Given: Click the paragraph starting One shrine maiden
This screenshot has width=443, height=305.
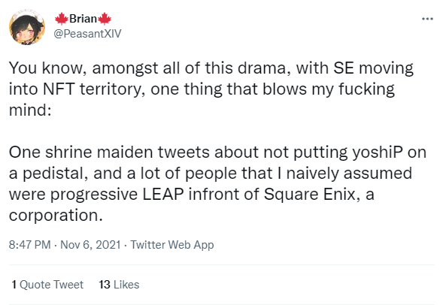Looking at the screenshot, I should [217, 183].
